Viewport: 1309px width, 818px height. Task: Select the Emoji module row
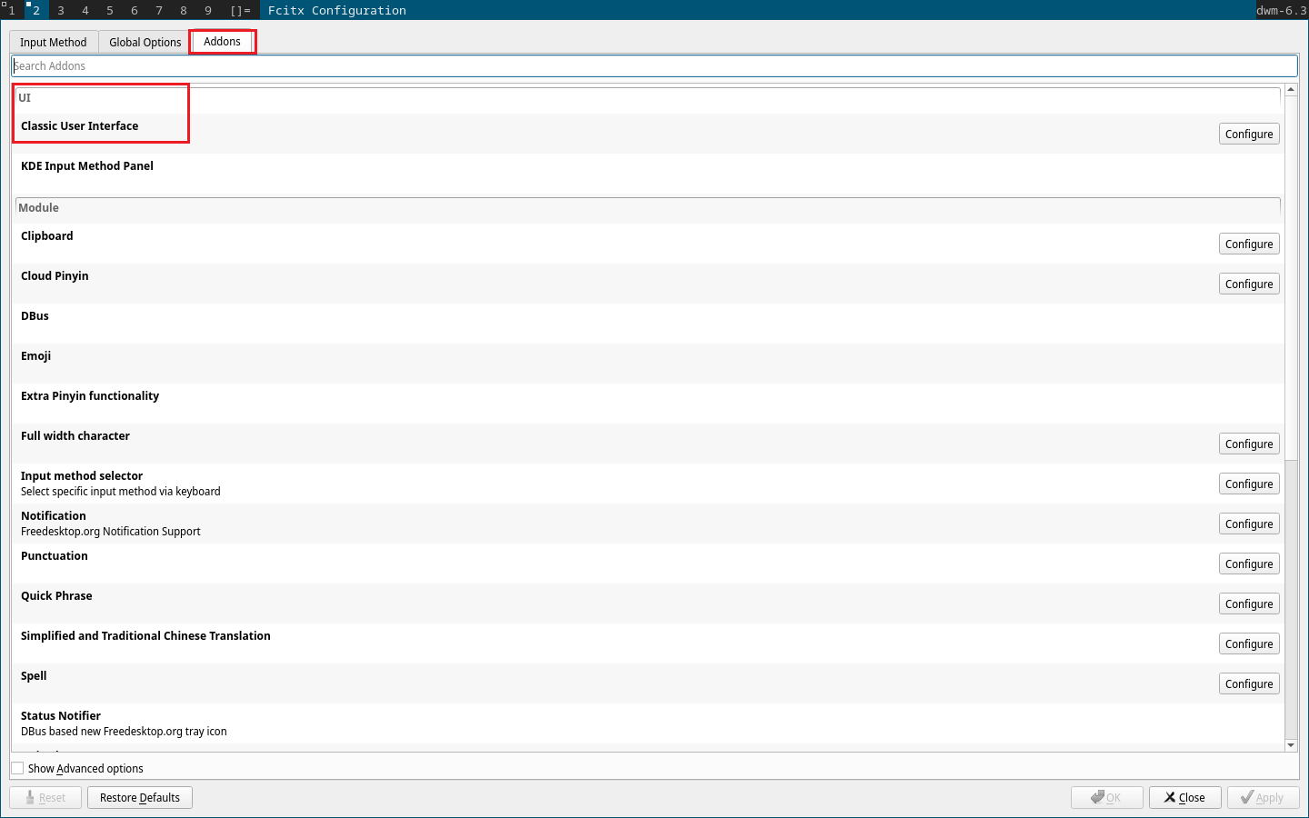(x=649, y=364)
